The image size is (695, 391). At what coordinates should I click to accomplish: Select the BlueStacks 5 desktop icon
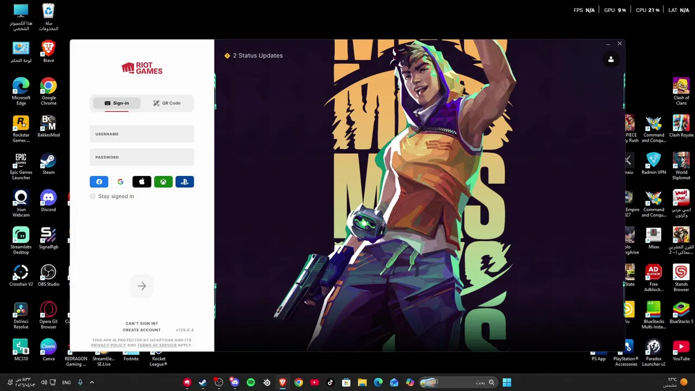[x=681, y=313]
